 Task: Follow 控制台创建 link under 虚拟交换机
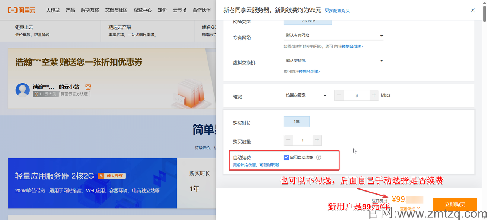click(x=309, y=71)
